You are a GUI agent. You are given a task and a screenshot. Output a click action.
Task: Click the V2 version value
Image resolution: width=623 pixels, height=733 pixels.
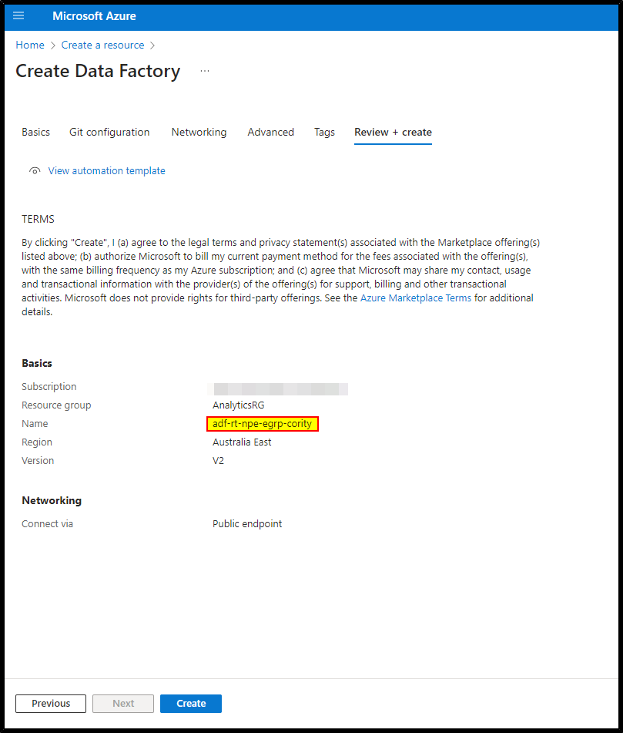(x=218, y=460)
